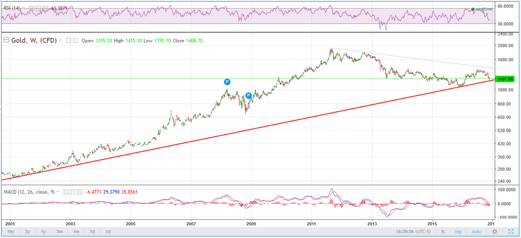
Task: Choose the 1d time range
Action: [x=107, y=232]
